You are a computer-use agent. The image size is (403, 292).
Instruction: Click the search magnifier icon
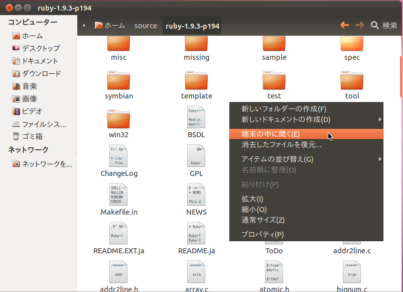(375, 25)
